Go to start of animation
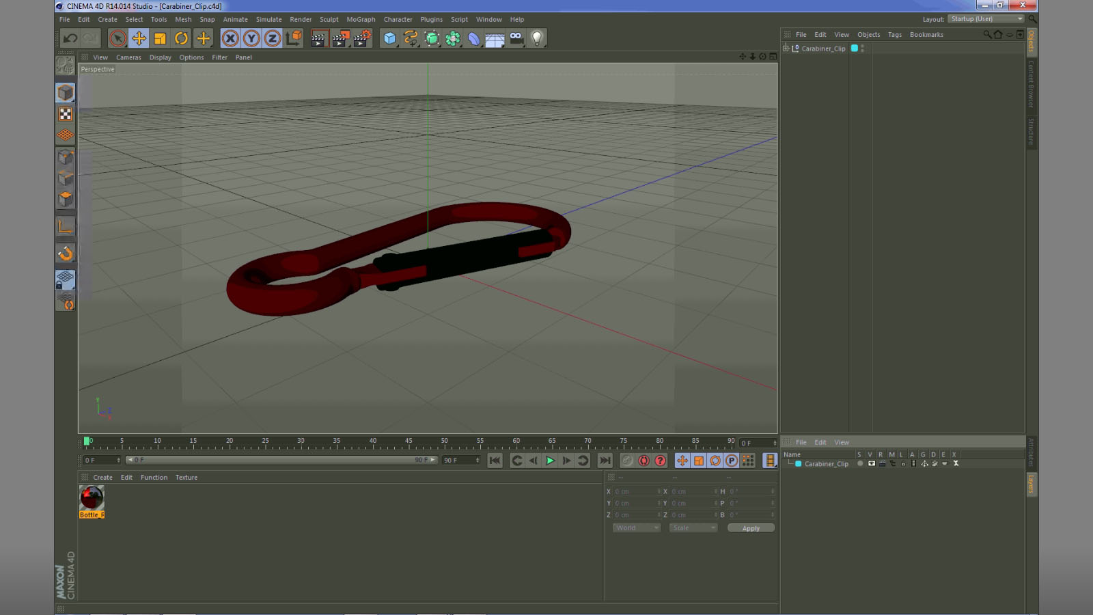The height and width of the screenshot is (615, 1093). click(x=495, y=461)
